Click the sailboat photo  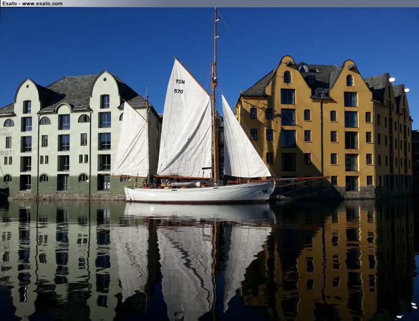point(210,164)
